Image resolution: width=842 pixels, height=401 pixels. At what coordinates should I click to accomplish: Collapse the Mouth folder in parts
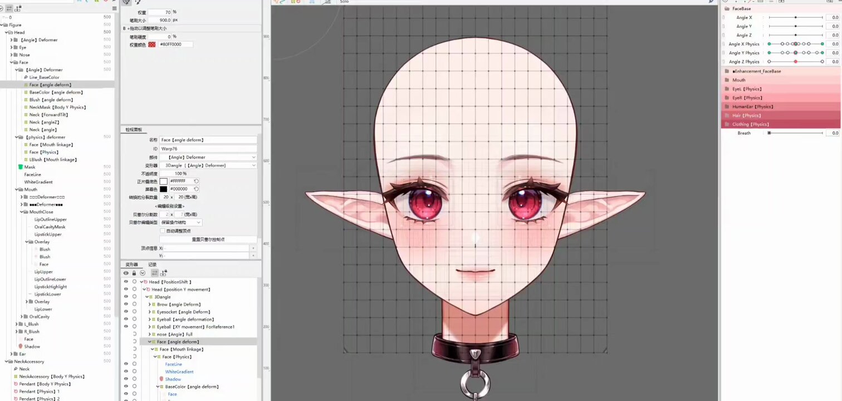(16, 189)
